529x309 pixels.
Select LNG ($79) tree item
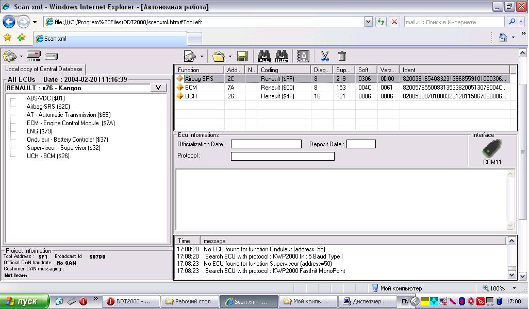(x=40, y=131)
